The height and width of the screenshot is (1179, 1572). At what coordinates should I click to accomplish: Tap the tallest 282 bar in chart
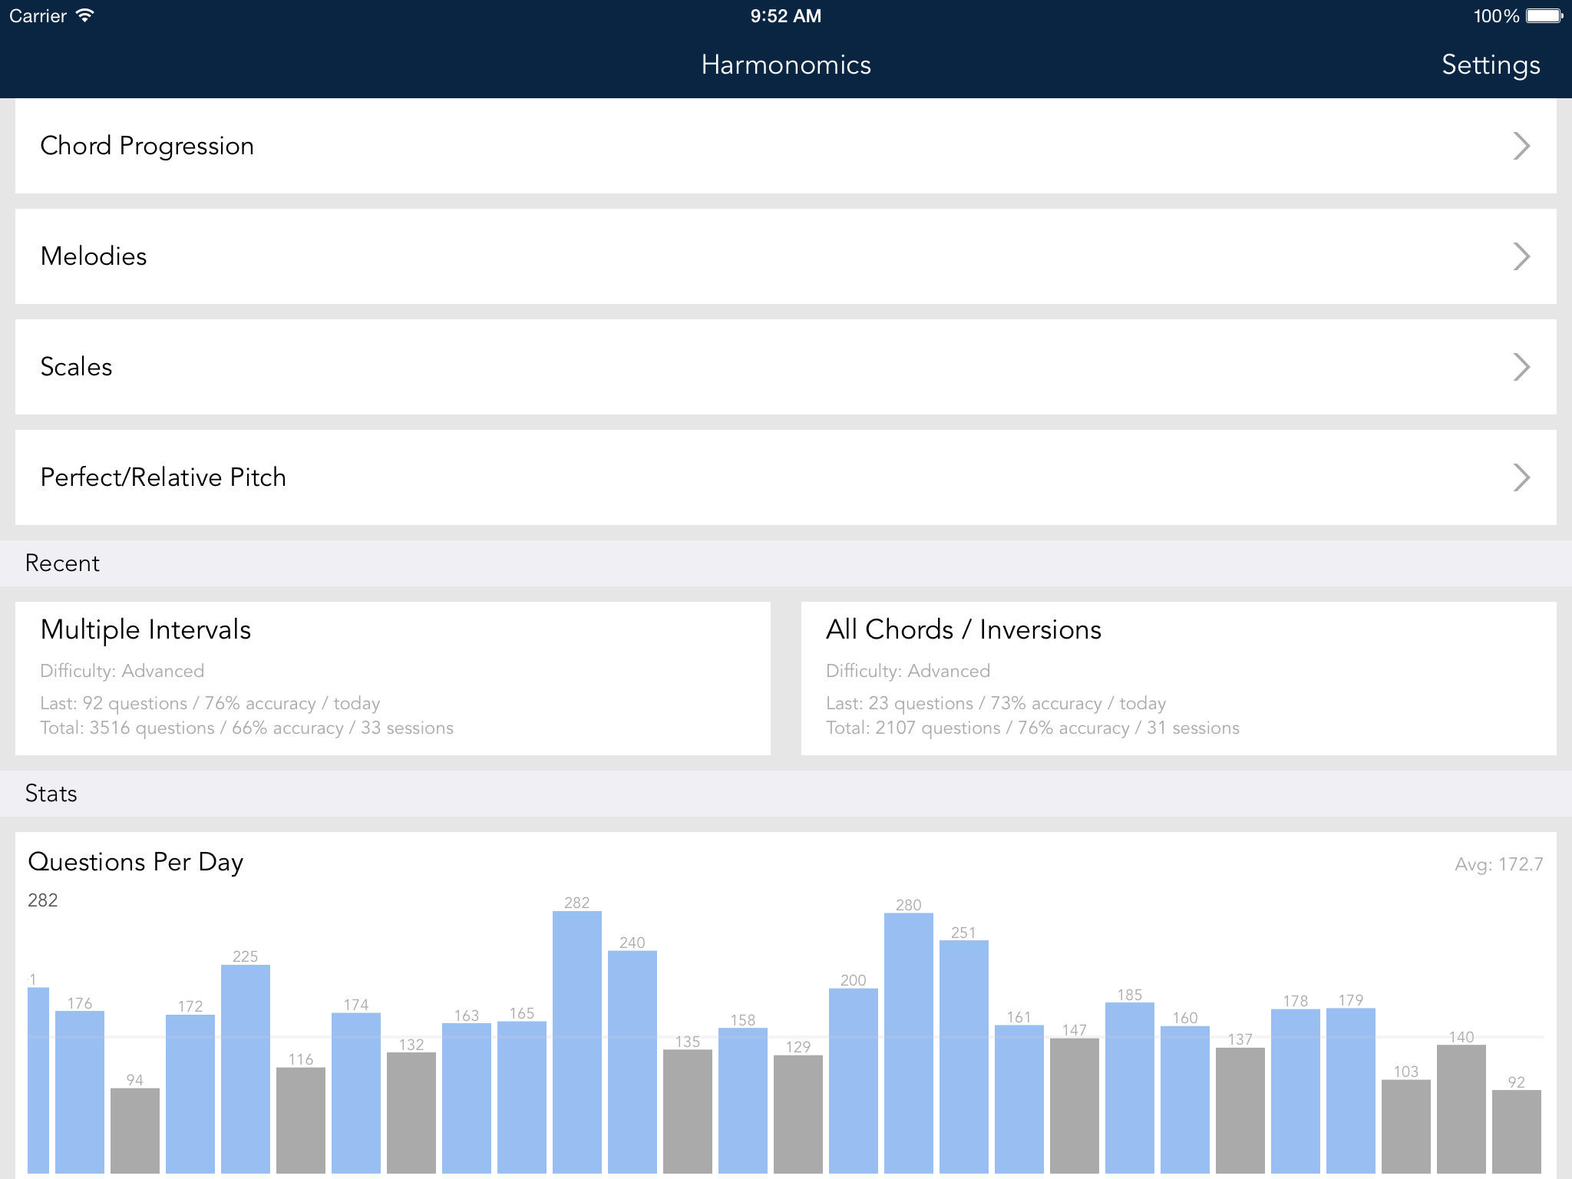click(x=576, y=1044)
